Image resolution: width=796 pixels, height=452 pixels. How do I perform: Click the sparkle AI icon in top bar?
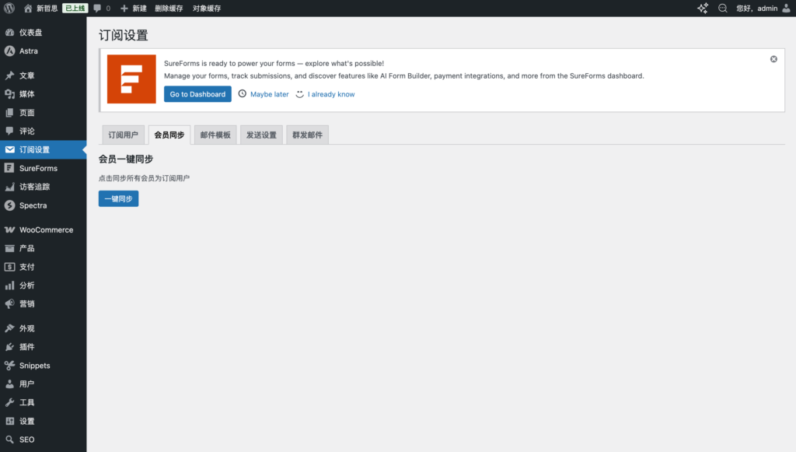703,9
